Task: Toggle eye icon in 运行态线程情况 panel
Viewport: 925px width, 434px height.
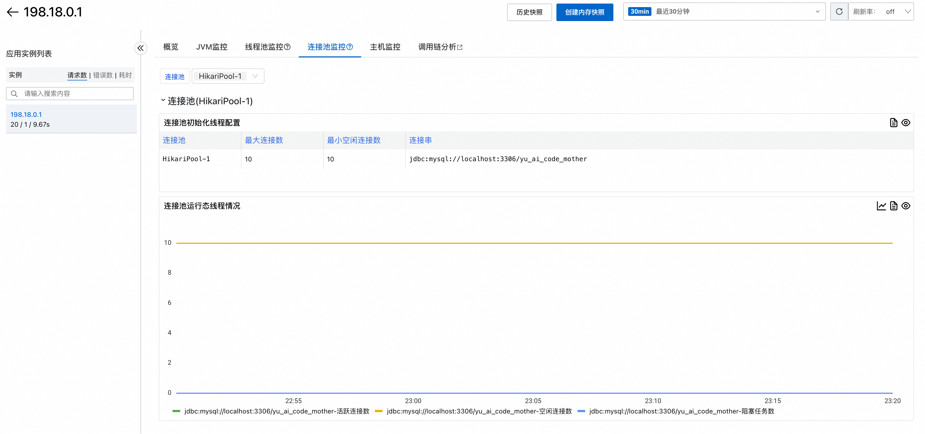Action: (906, 206)
